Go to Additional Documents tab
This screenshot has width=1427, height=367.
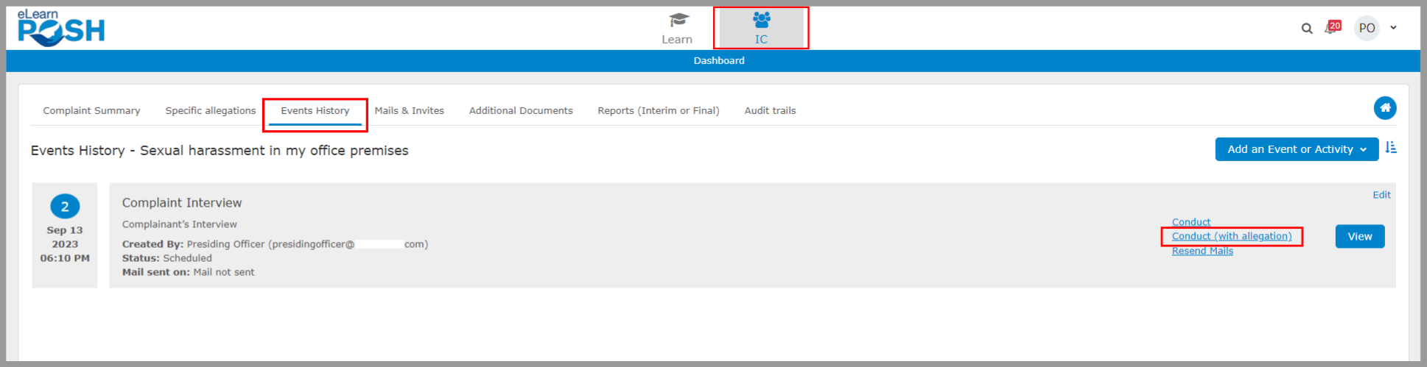point(520,110)
